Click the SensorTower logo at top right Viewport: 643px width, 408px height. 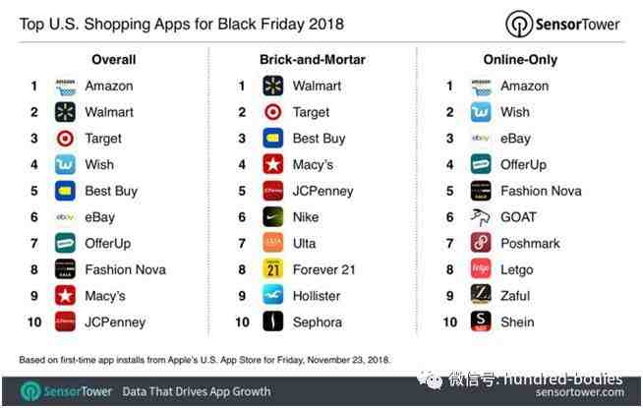point(562,24)
